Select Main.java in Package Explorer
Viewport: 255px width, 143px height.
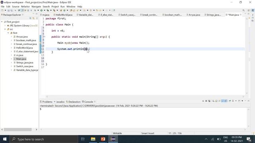(21, 59)
